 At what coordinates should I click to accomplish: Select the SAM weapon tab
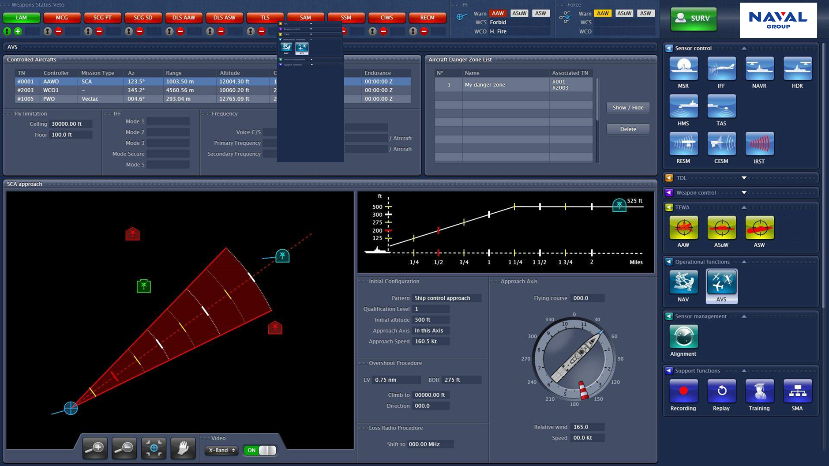pyautogui.click(x=305, y=18)
